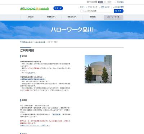Expand the お知らせ navigation menu
This screenshot has height=134, width=144.
click(31, 18)
